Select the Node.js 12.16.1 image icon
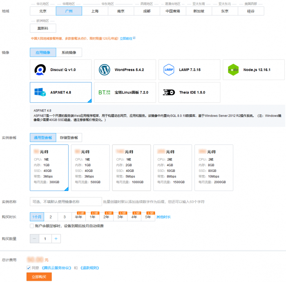 tap(233, 70)
